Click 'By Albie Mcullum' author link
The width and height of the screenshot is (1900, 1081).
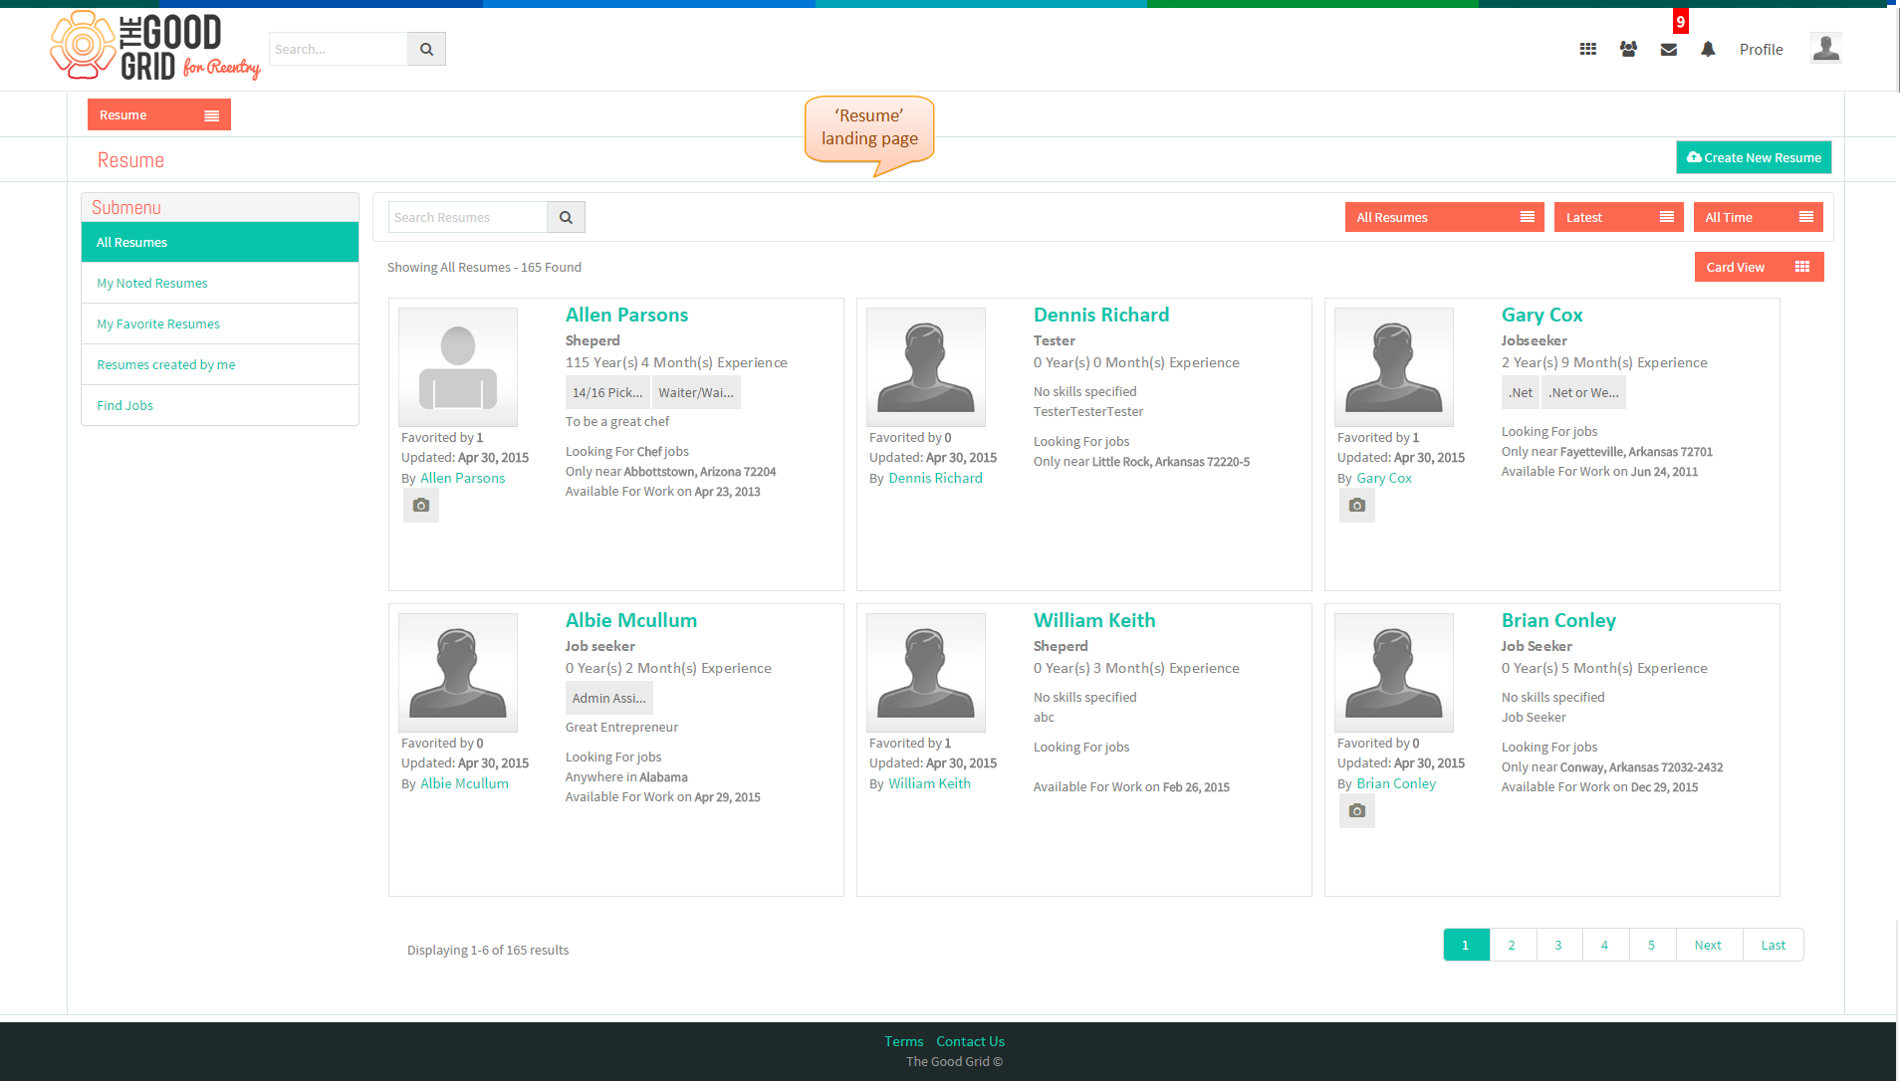464,783
